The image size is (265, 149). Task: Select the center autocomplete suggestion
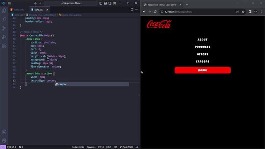tap(92, 84)
